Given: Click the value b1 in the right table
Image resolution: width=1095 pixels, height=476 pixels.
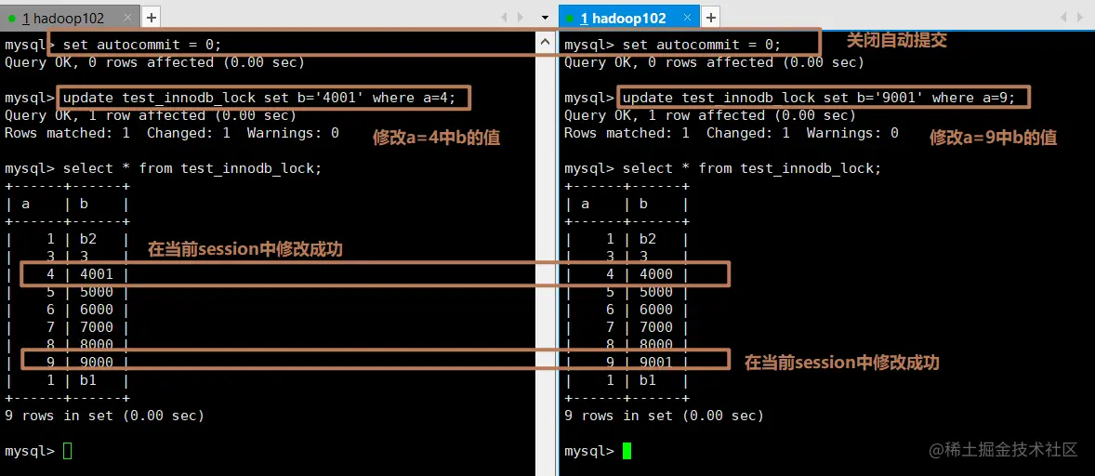Looking at the screenshot, I should tap(648, 380).
